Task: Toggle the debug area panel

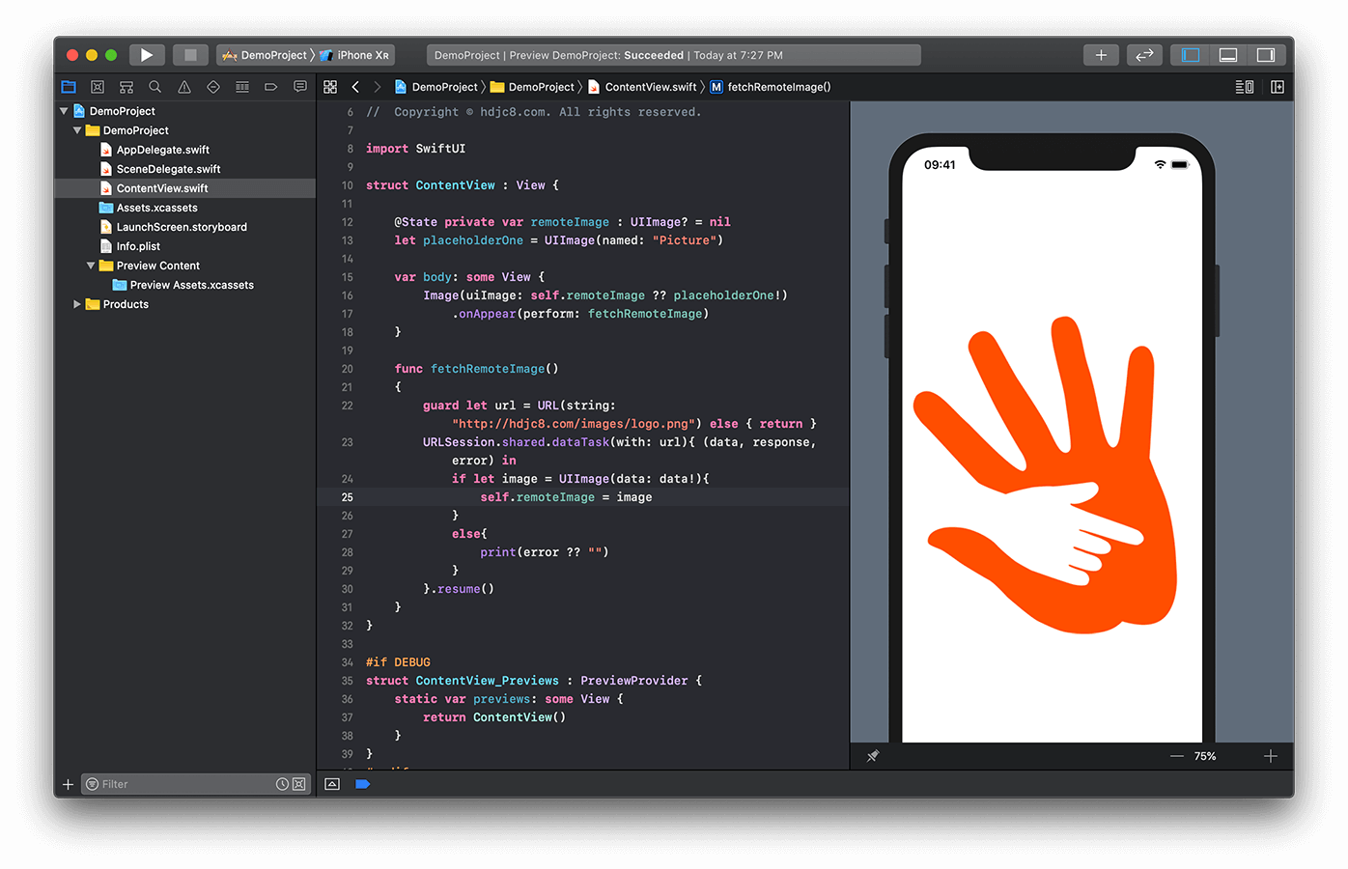Action: tap(1228, 55)
